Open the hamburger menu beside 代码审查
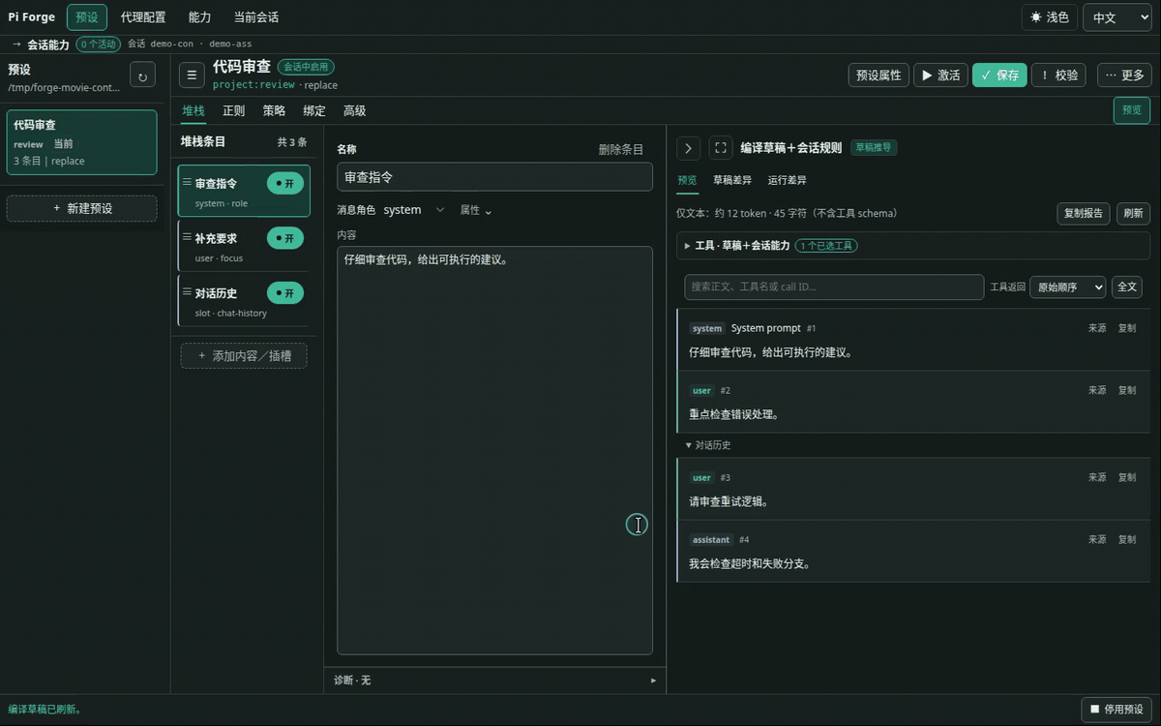Image resolution: width=1161 pixels, height=726 pixels. coord(192,75)
